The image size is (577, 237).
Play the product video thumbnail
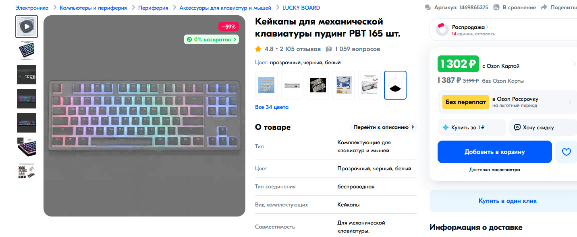point(27,27)
